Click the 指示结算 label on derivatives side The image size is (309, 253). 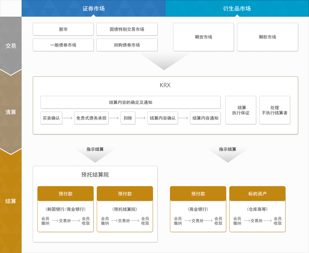[x=228, y=149]
